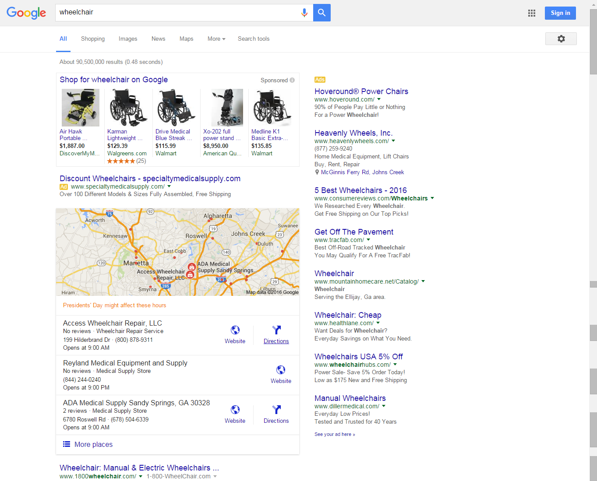Expand arrow next to mountainhomecare.net URL

coord(423,281)
